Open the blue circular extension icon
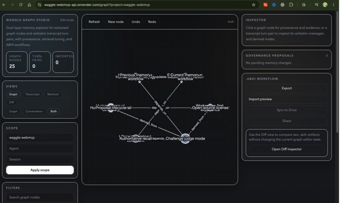This screenshot has height=203, width=340. (274, 5)
